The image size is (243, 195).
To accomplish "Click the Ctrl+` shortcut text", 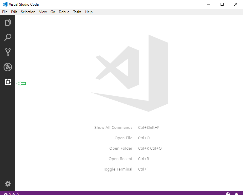I will coord(143,169).
